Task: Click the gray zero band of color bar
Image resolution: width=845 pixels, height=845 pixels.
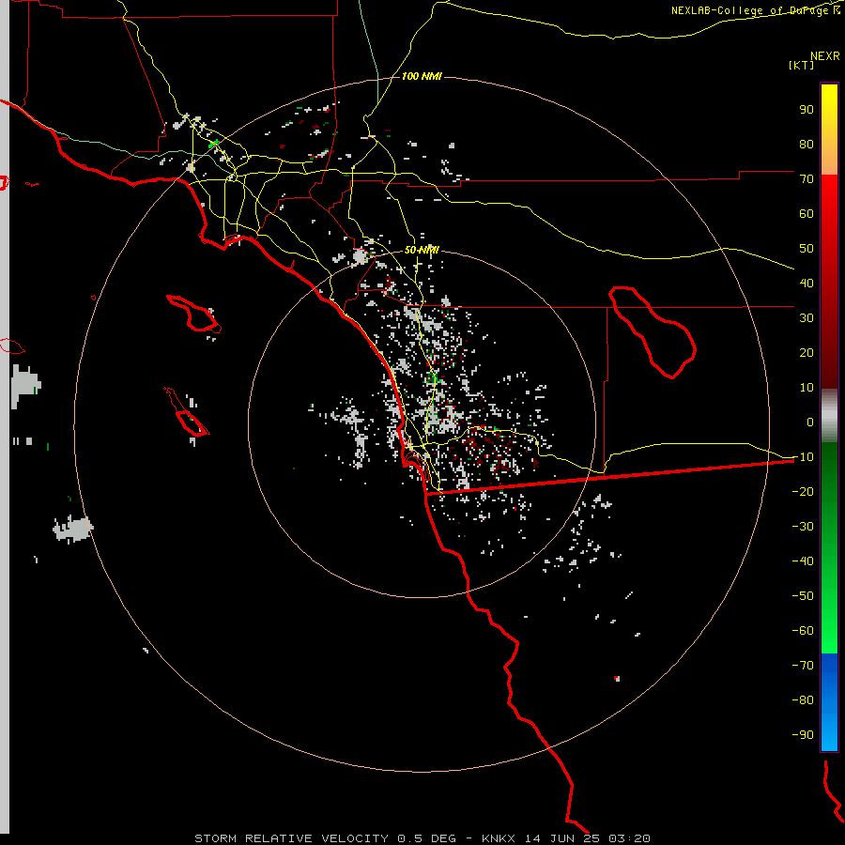Action: (x=829, y=416)
